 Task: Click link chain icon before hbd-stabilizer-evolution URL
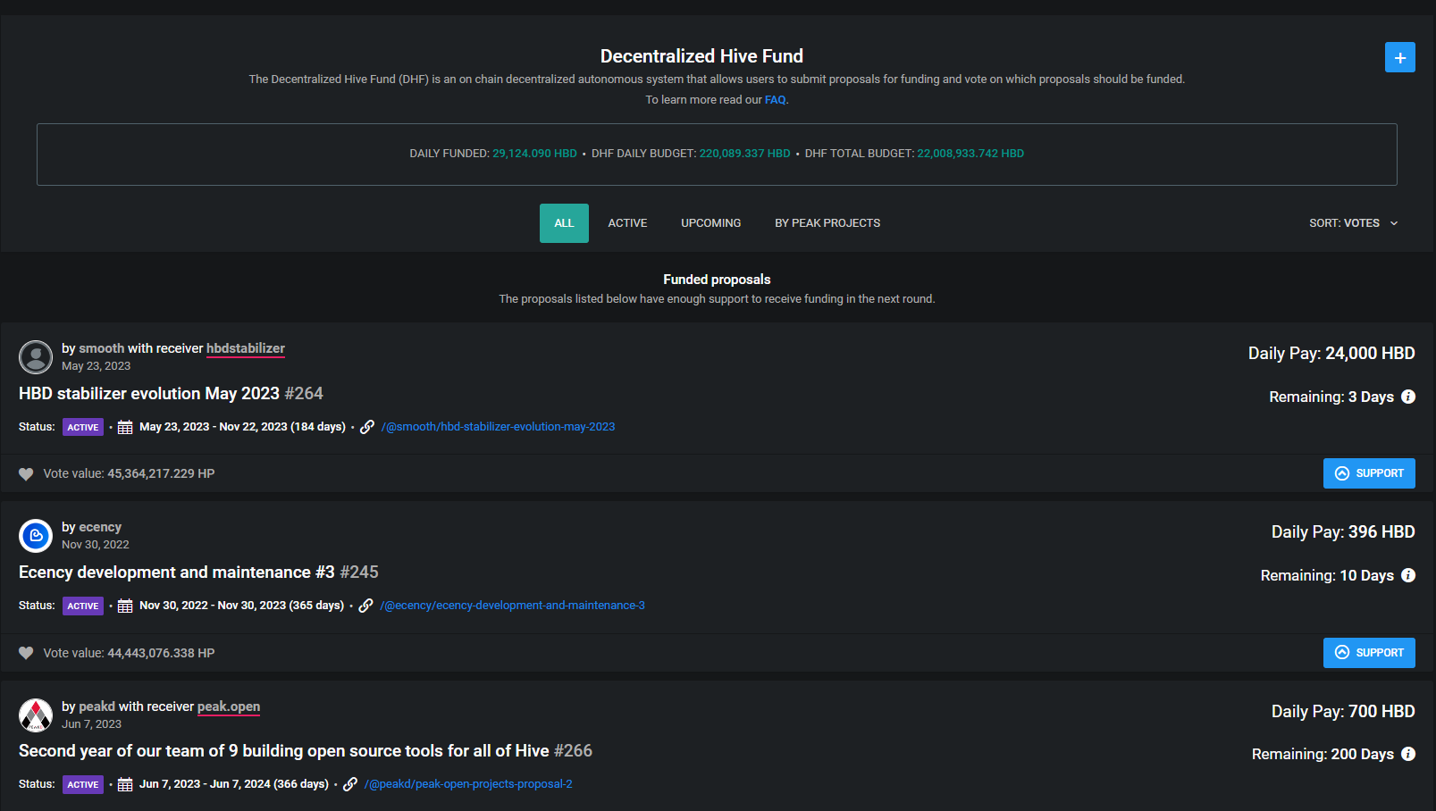367,427
